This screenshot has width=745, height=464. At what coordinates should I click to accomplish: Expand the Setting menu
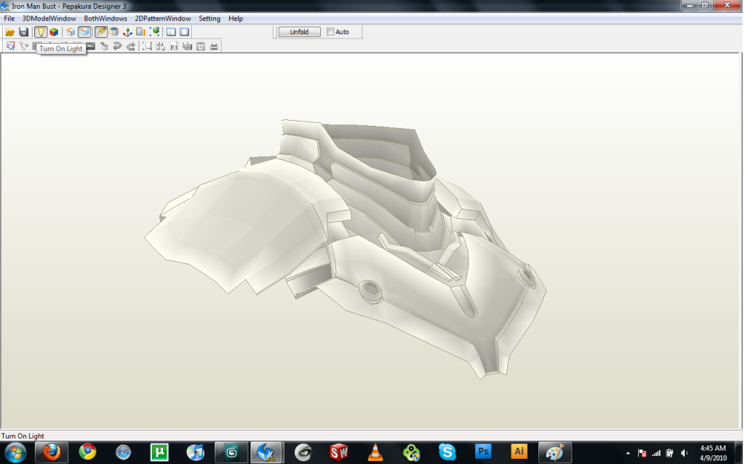pyautogui.click(x=210, y=18)
